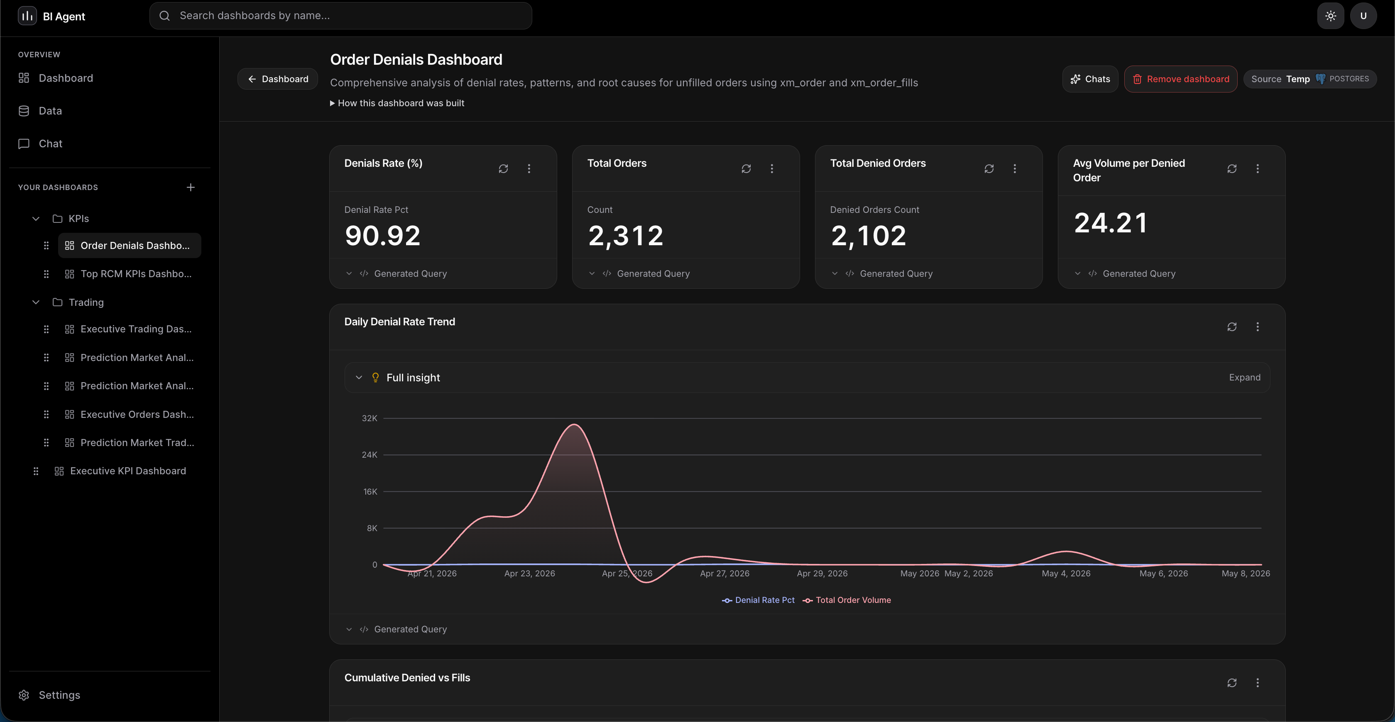Click the 2,312 total orders value

tap(626, 236)
